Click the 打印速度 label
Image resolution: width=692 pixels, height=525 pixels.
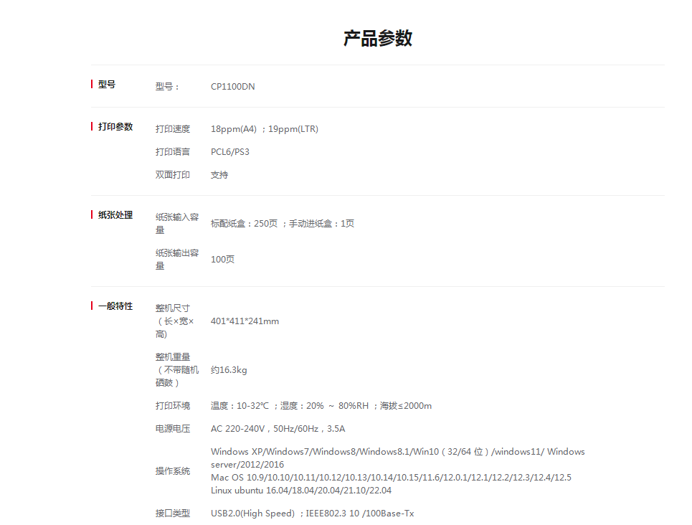pyautogui.click(x=173, y=129)
